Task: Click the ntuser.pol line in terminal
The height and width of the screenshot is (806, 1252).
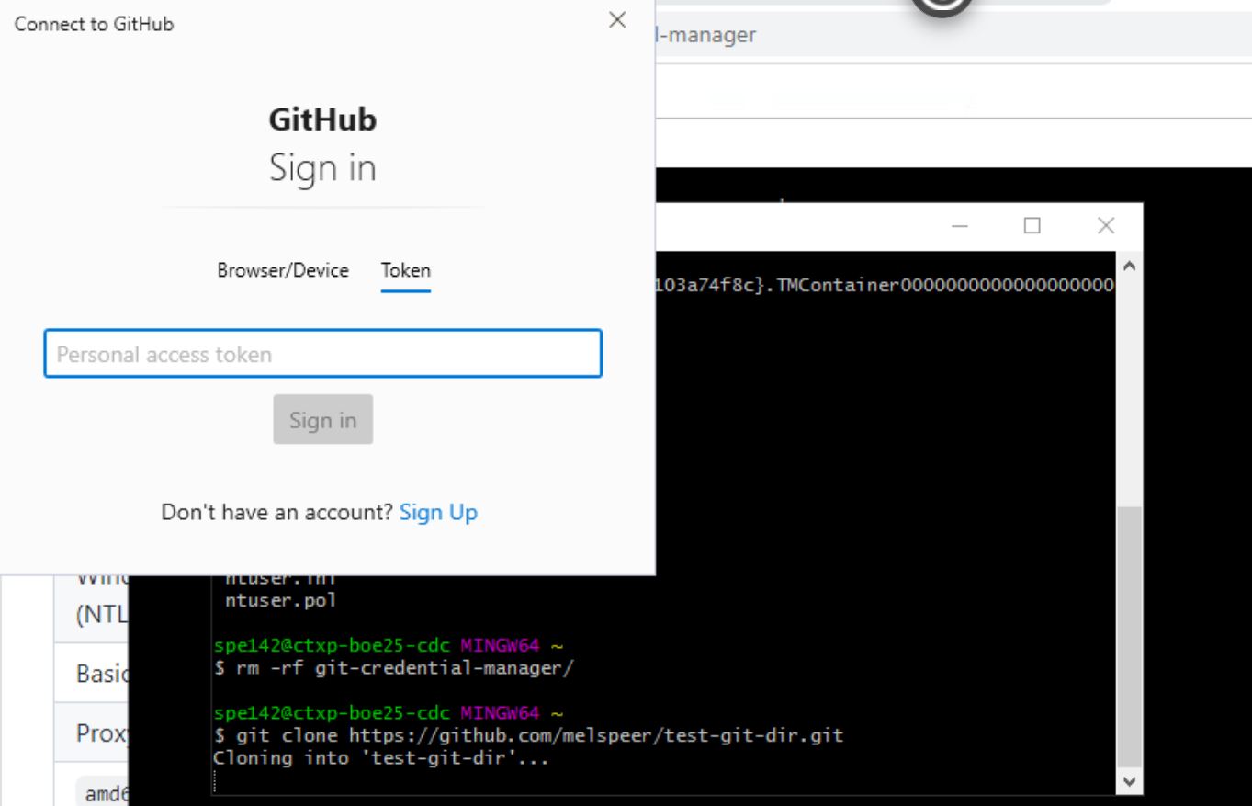Action: [x=281, y=601]
